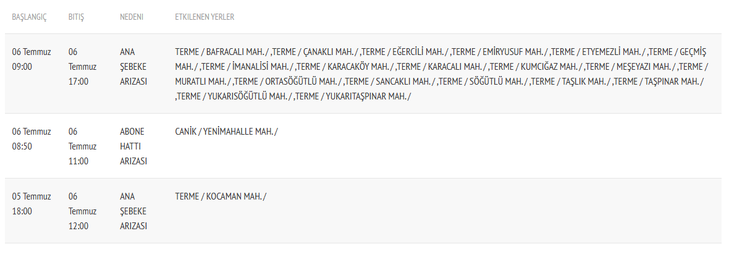Viewport: 729px width, 257px height.
Task: Select the 06 Temmuz 08:50 start cell
Action: (x=32, y=139)
